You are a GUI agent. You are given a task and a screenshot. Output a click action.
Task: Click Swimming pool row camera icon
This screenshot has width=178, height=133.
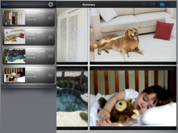tap(50, 56)
